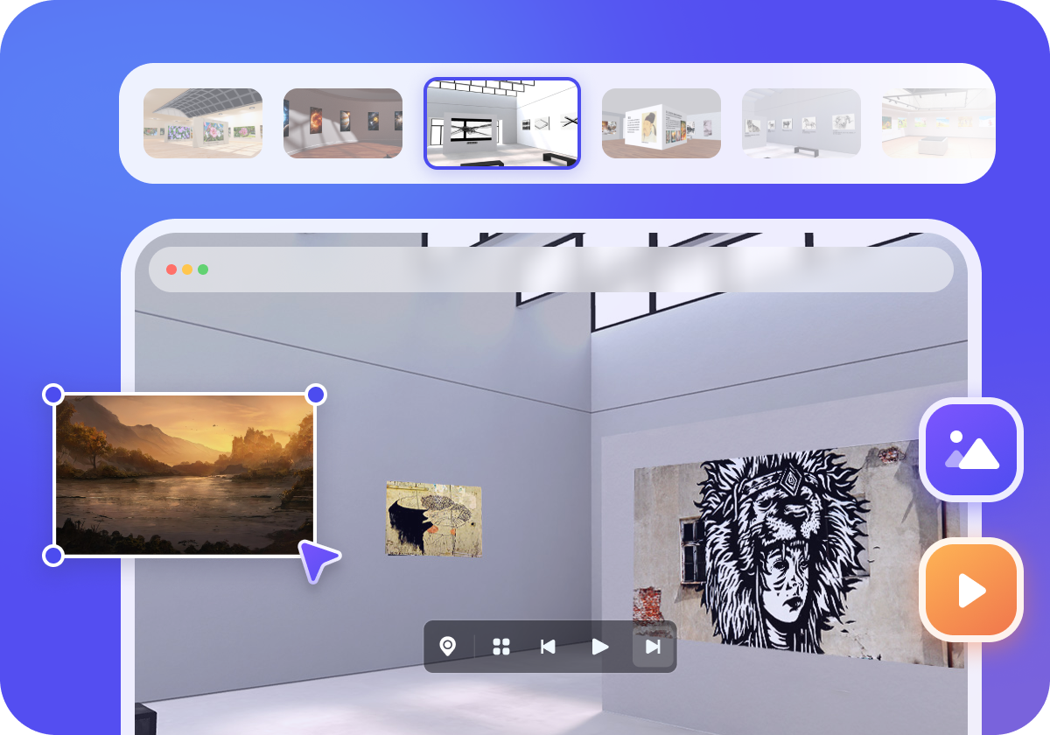Click the purple image upload icon

[971, 450]
